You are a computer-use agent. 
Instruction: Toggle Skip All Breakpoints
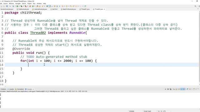pyautogui.click(x=10, y=6)
